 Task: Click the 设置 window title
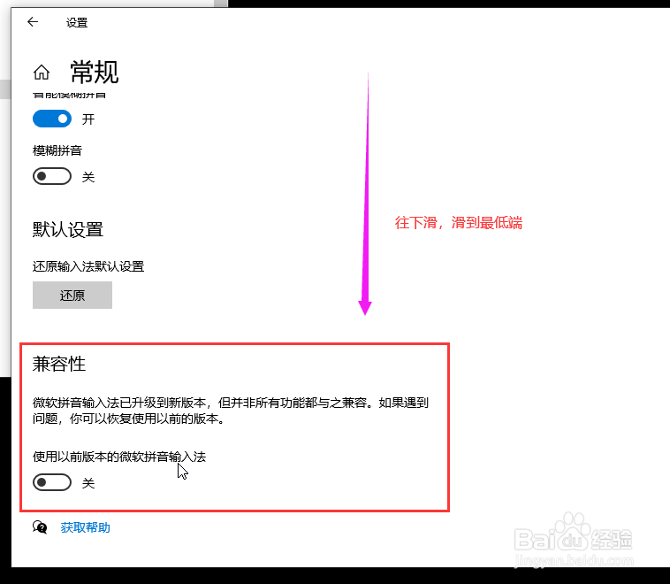(x=77, y=23)
